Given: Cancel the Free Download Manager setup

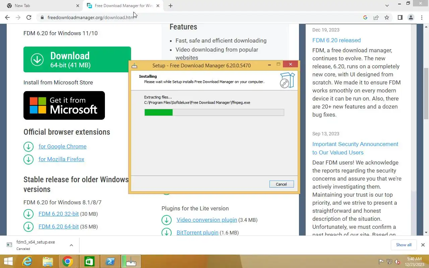Looking at the screenshot, I should [281, 184].
